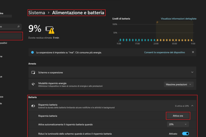Screen dimensions: 206x137
Task: Click the Schermo e sospensione screen icon
Action: pyautogui.click(x=33, y=73)
